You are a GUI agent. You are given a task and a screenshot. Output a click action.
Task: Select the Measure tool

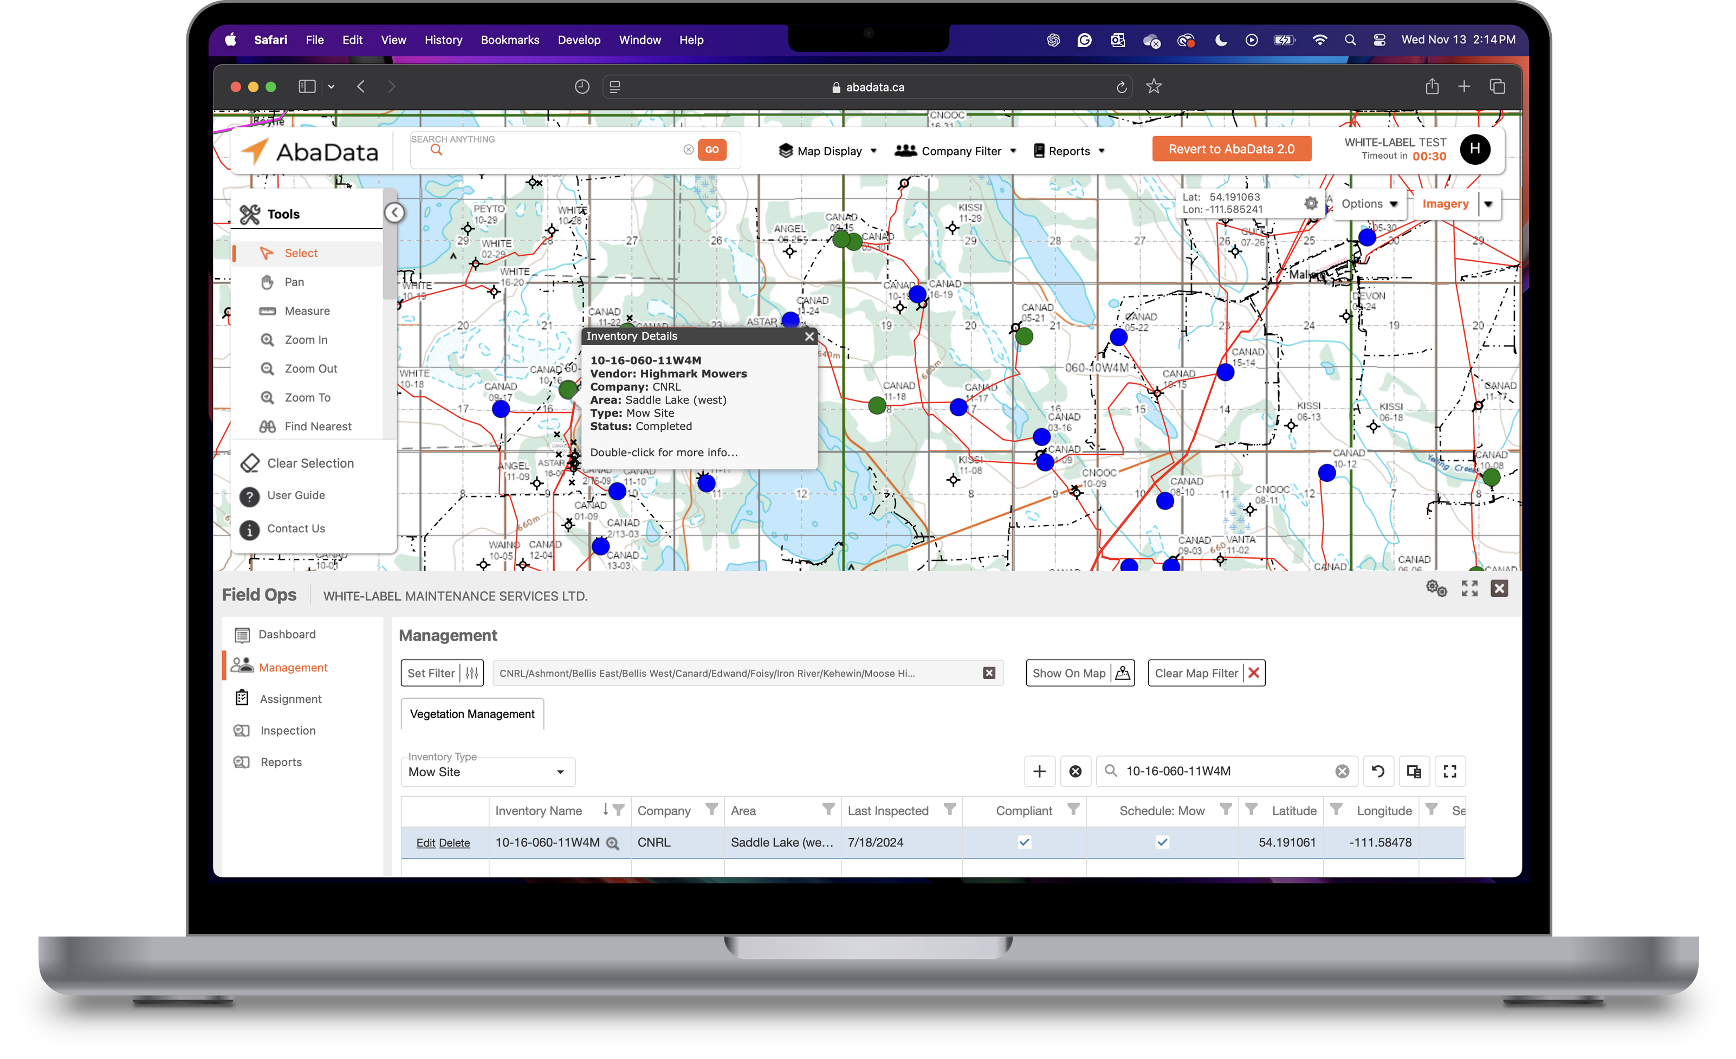306,311
